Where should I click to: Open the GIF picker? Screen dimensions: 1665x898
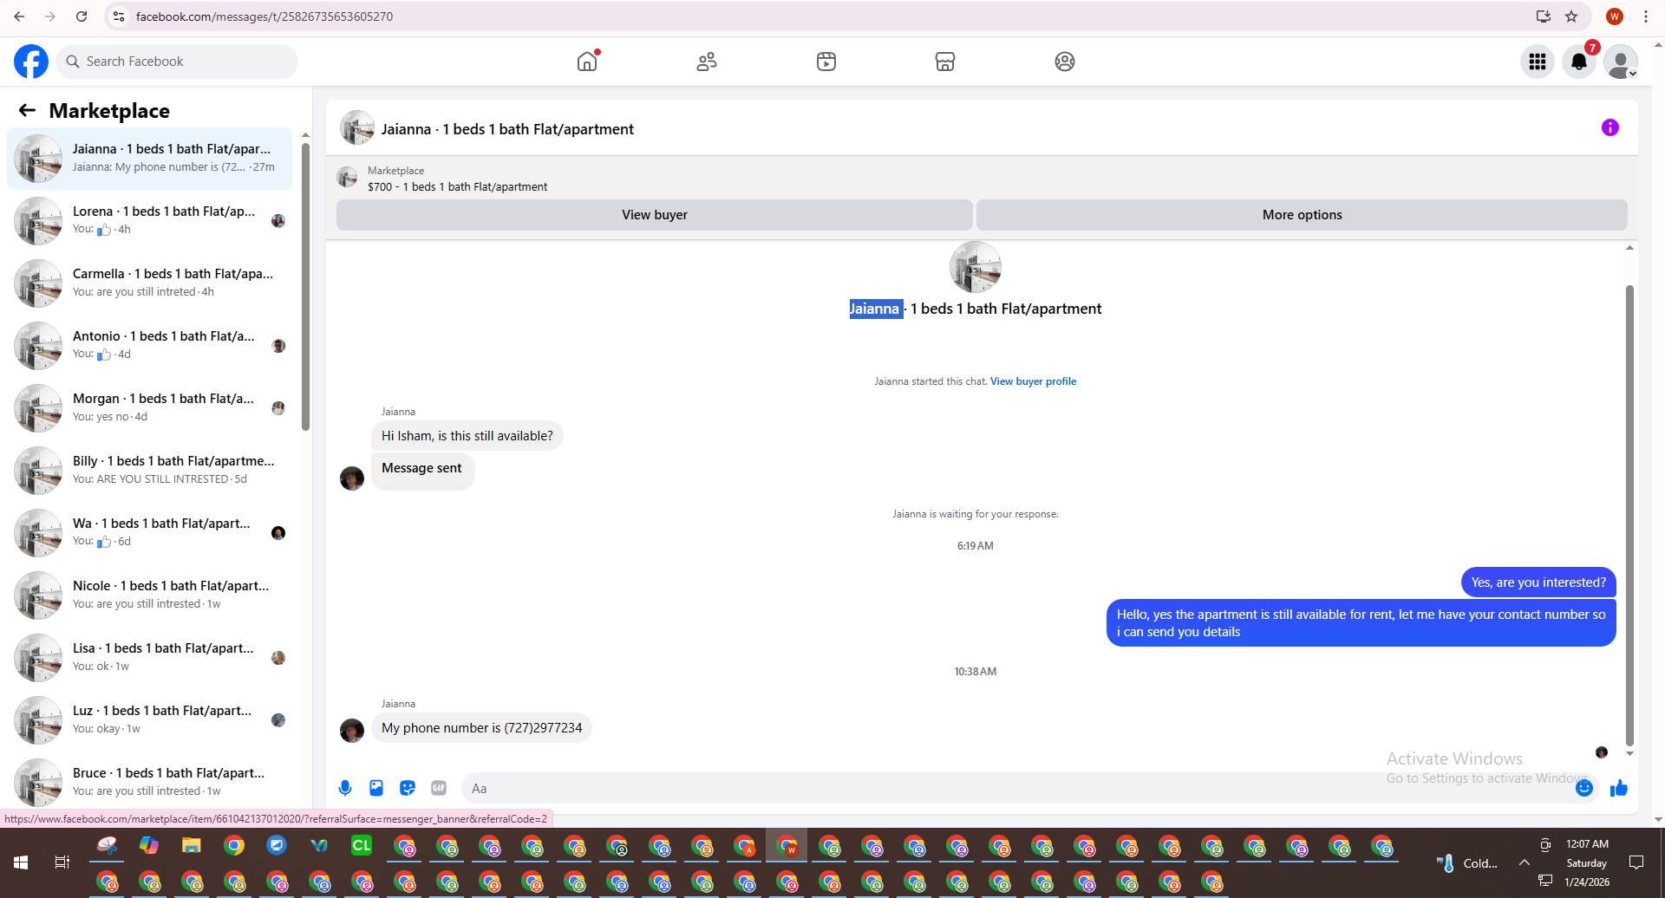tap(439, 788)
